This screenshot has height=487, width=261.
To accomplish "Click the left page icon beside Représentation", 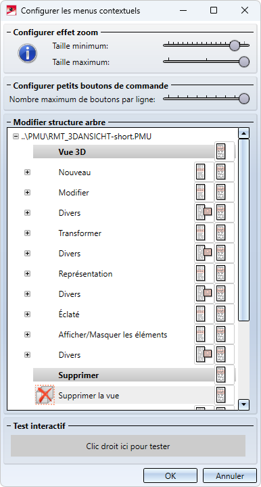I will pos(204,273).
